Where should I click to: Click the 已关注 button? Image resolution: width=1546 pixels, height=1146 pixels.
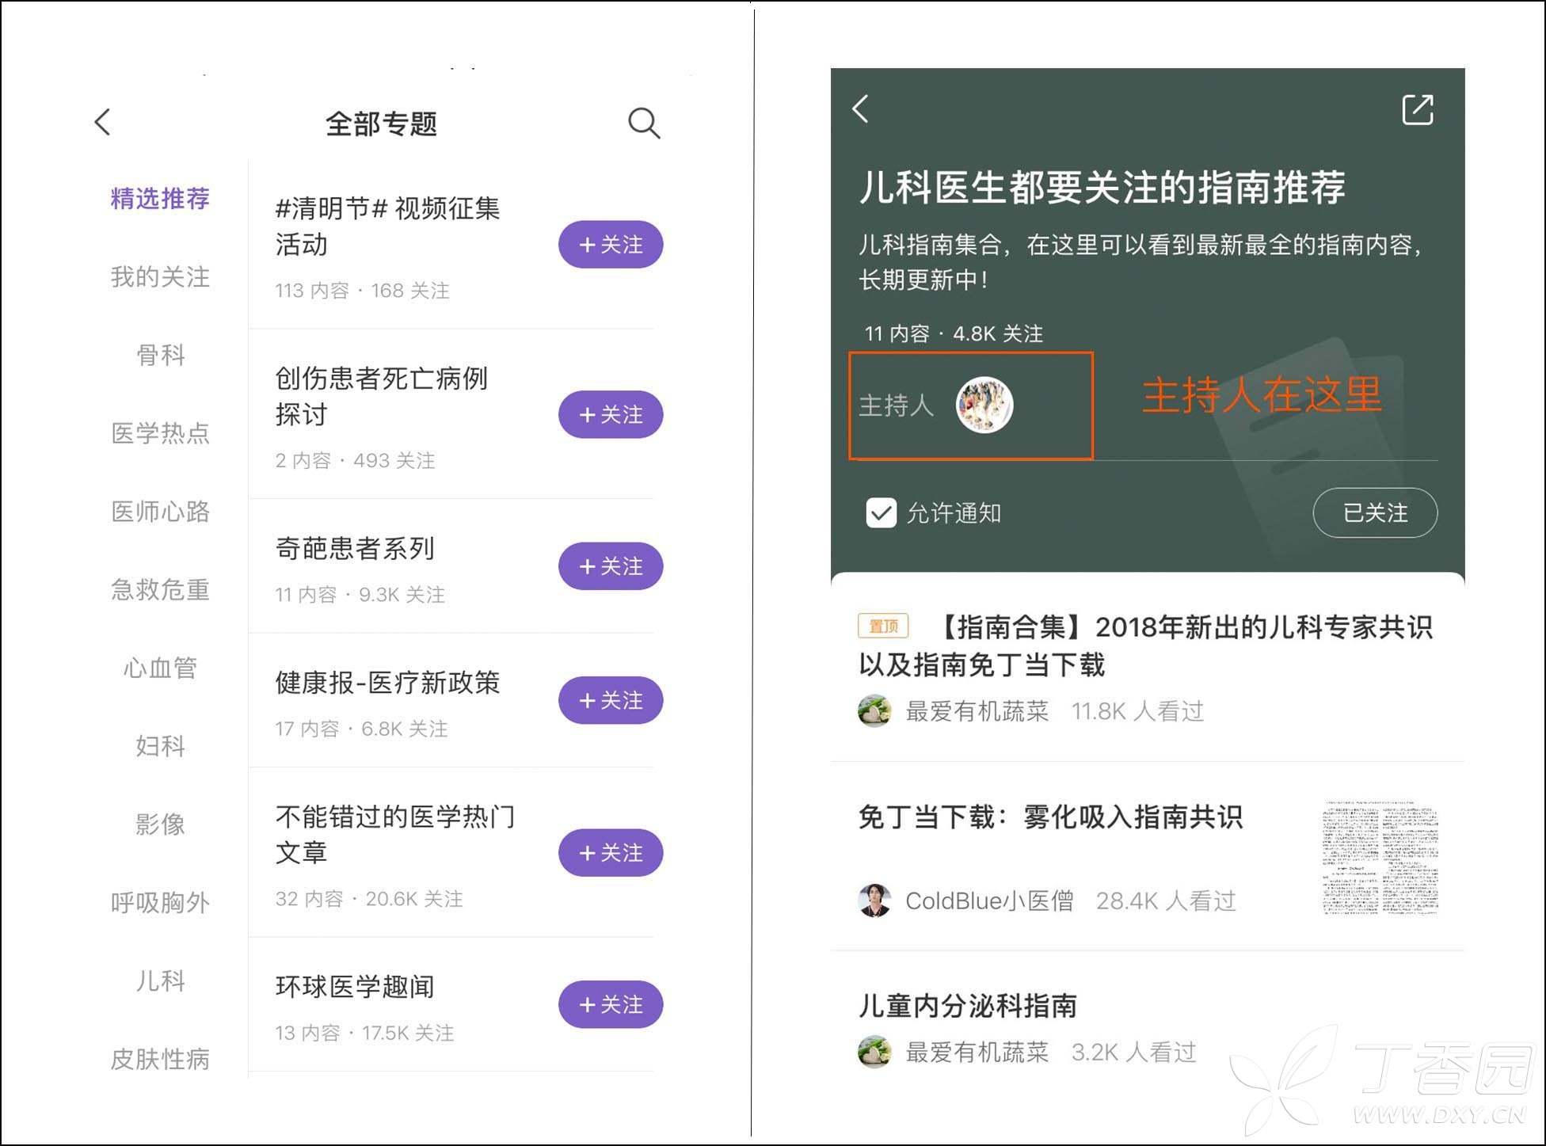click(x=1375, y=512)
